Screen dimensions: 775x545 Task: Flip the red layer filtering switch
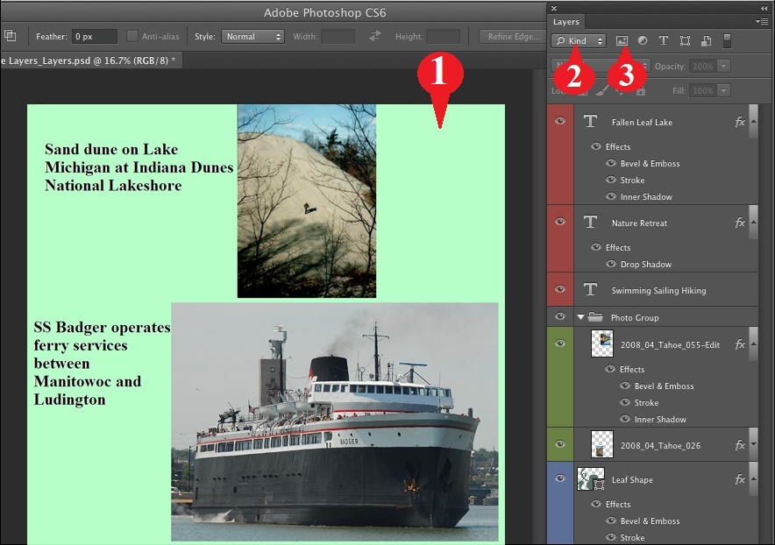[728, 40]
